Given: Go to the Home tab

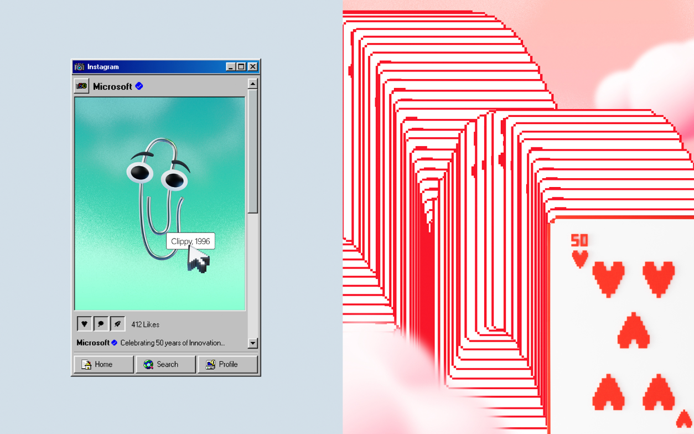Looking at the screenshot, I should [103, 364].
